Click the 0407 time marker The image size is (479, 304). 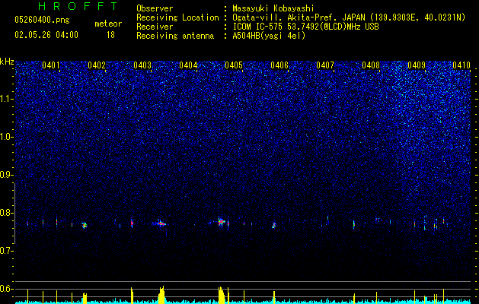(x=325, y=65)
